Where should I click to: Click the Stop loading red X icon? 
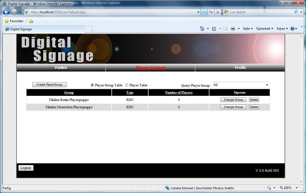click(x=218, y=12)
